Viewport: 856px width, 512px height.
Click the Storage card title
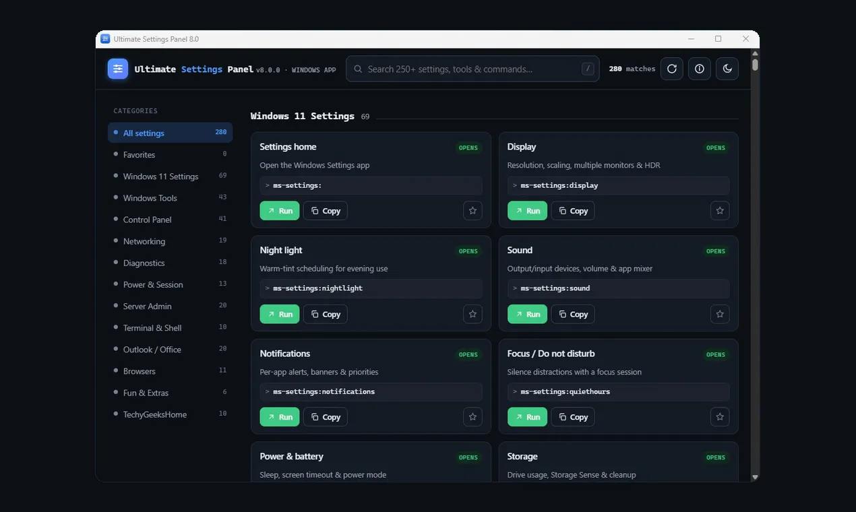click(x=522, y=456)
